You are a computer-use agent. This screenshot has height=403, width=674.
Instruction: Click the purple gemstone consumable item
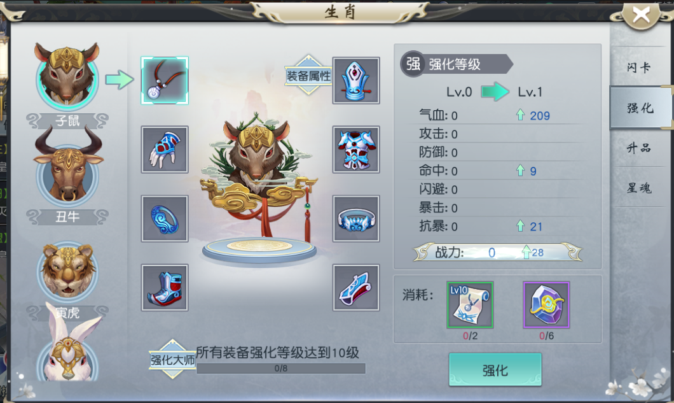(x=546, y=305)
